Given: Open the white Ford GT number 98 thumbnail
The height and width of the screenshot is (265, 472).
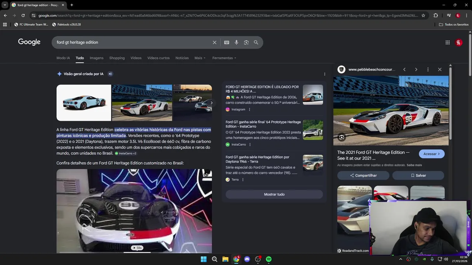Looking at the screenshot, I should point(142,103).
